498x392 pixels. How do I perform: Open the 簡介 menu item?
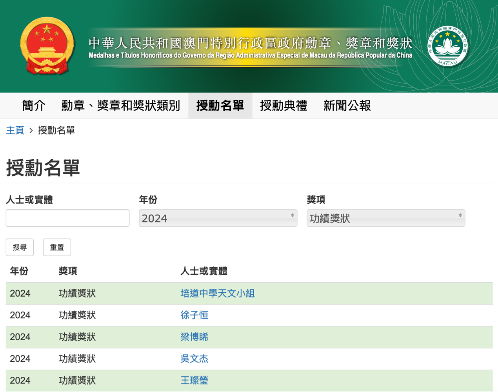[34, 106]
